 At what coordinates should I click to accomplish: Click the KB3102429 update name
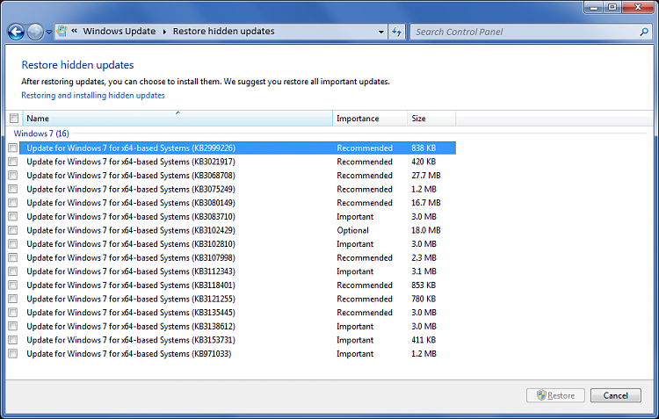tap(131, 230)
